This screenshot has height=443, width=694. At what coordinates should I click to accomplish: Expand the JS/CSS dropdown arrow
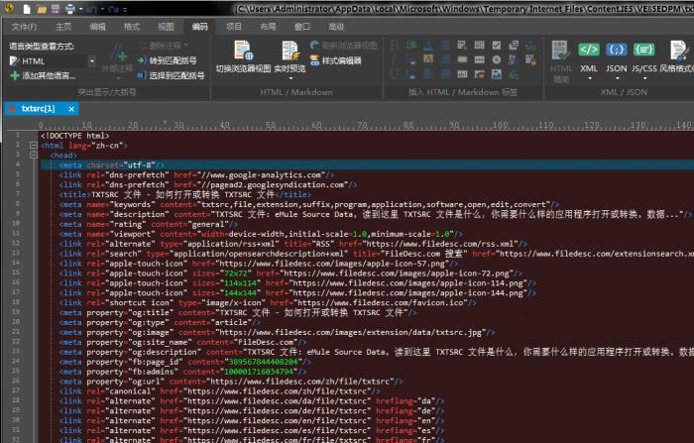[644, 78]
